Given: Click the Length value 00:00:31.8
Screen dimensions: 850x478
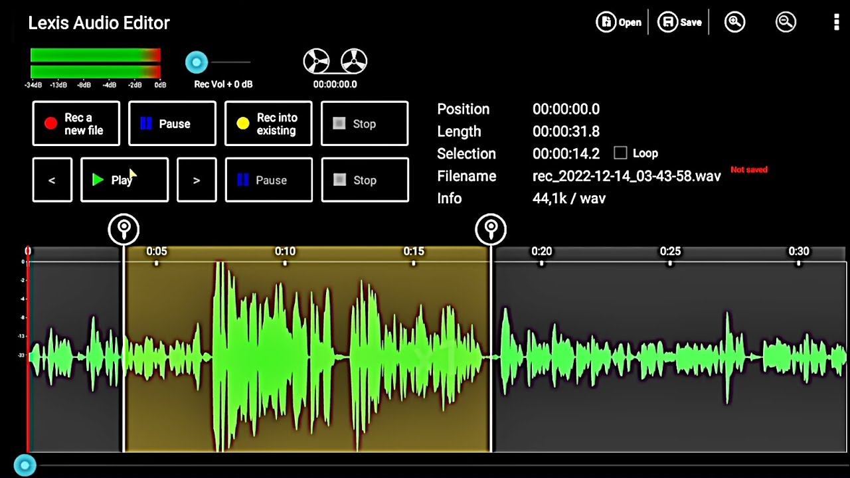Looking at the screenshot, I should point(566,131).
